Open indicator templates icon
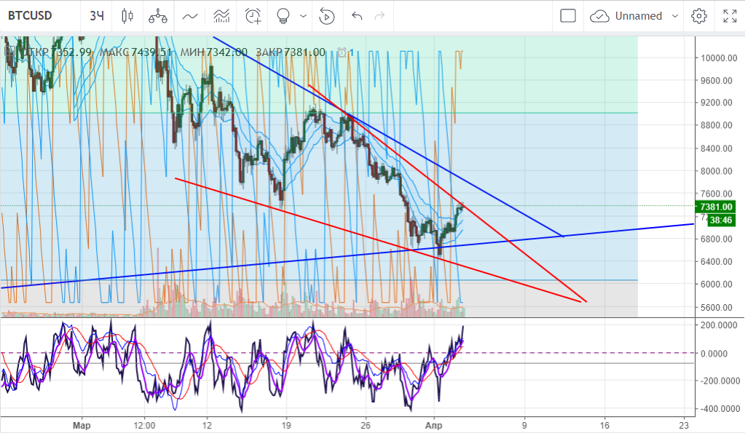The height and width of the screenshot is (433, 745). [x=222, y=16]
